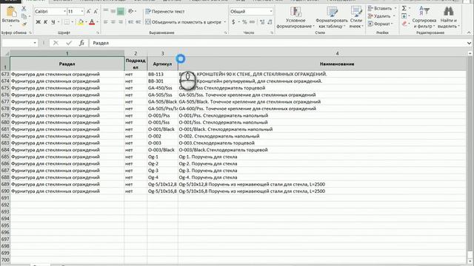The width and height of the screenshot is (474, 266).
Task: Cut selection with the scissors icon
Action: click(24, 9)
